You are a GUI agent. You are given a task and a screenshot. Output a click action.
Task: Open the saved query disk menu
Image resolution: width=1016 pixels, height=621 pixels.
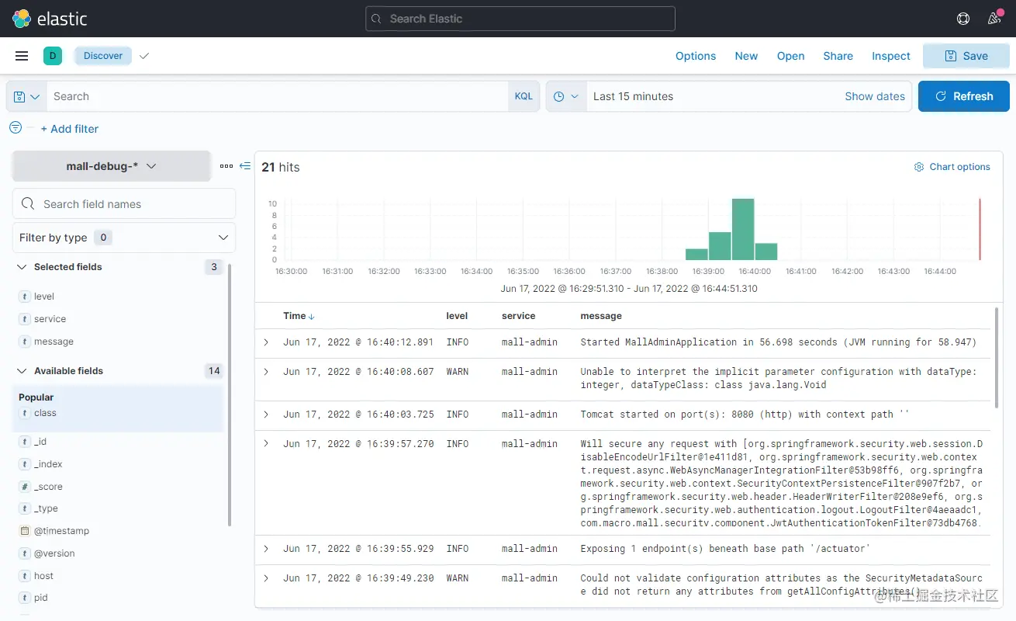[26, 96]
